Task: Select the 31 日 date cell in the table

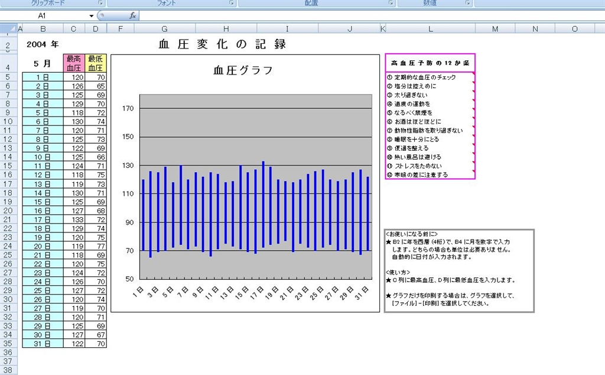Action: click(x=43, y=344)
